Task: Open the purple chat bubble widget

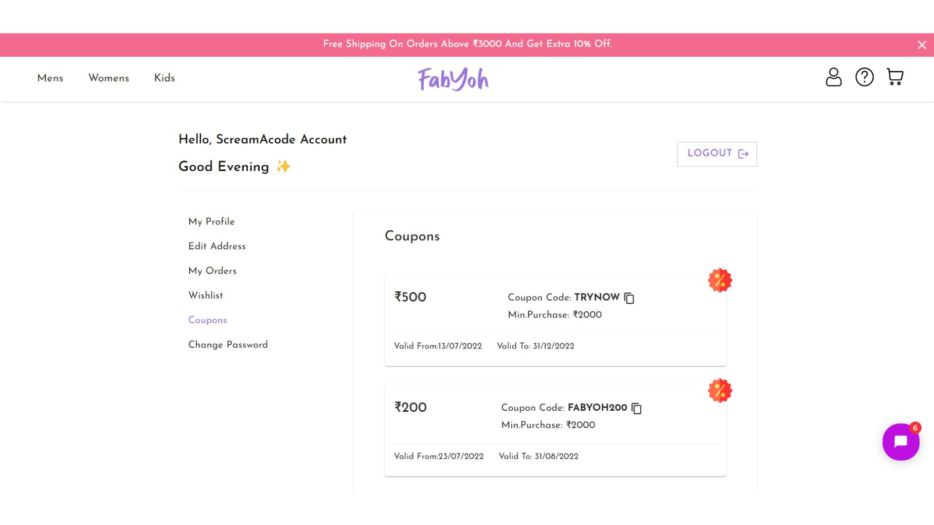Action: click(x=900, y=442)
